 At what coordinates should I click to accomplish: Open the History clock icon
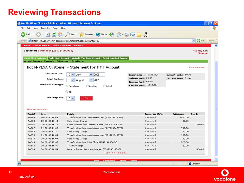[111, 34]
